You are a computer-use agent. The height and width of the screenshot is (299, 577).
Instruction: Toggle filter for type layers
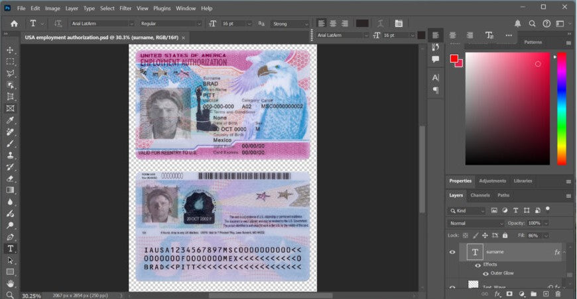pyautogui.click(x=515, y=210)
